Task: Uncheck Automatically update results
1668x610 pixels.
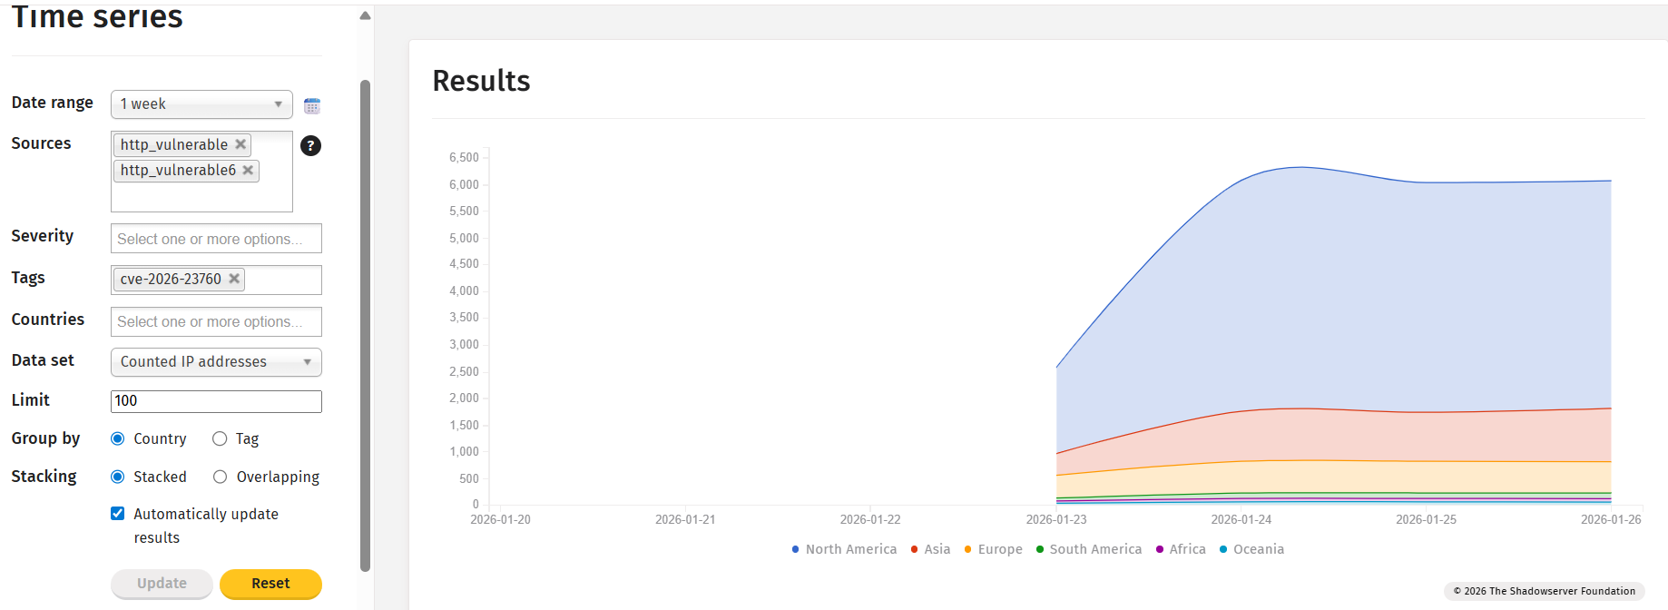Action: coord(118,514)
